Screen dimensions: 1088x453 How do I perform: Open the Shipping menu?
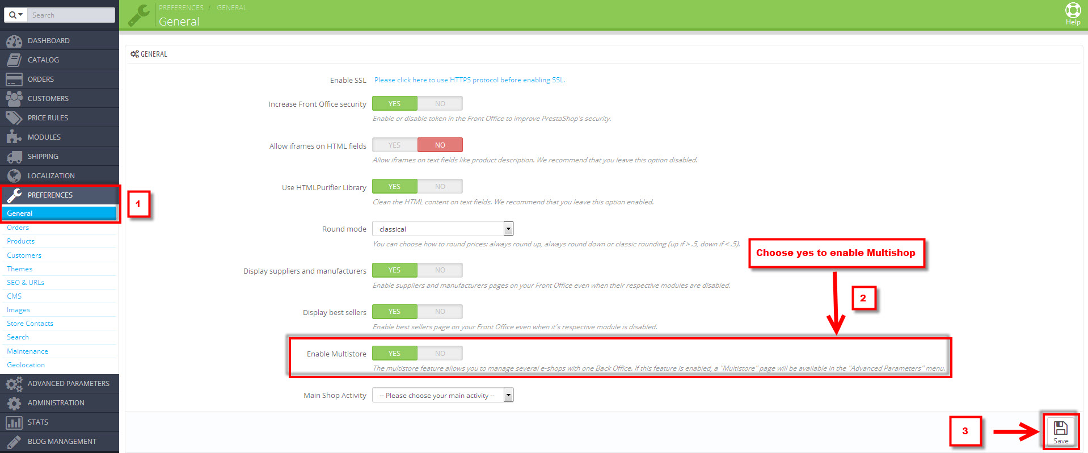(60, 157)
